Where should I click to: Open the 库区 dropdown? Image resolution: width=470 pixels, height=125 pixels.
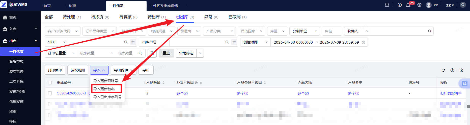click(277, 31)
